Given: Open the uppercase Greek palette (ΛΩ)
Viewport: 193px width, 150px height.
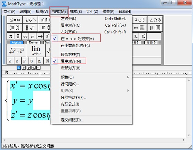Looking at the screenshot, I should point(155,20).
